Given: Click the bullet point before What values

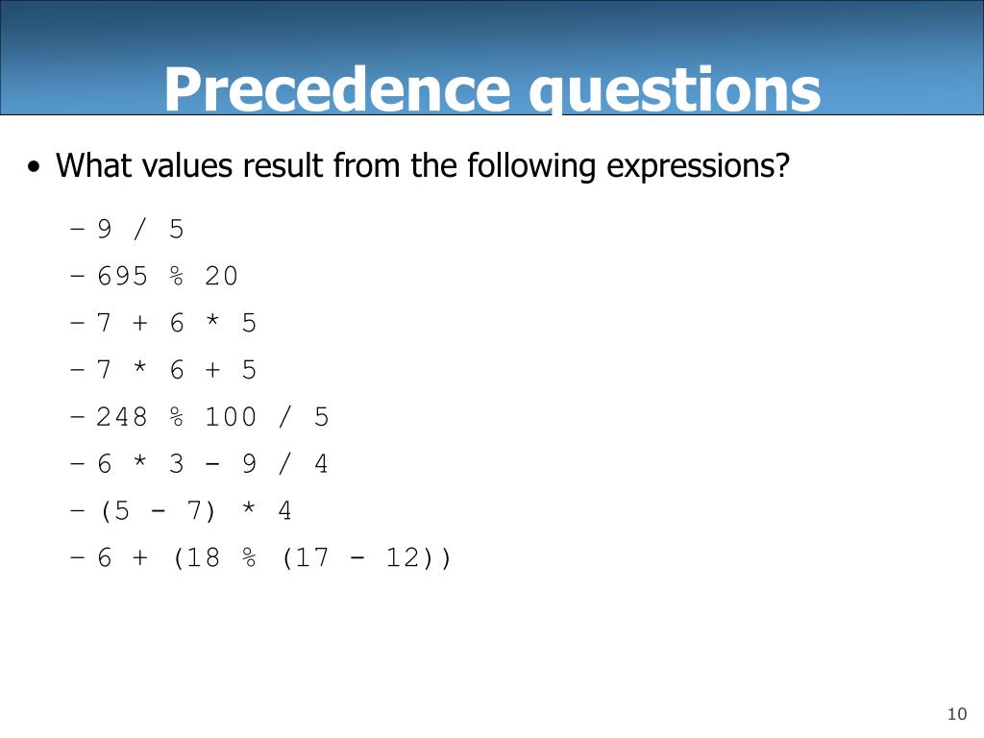Looking at the screenshot, I should (x=34, y=167).
